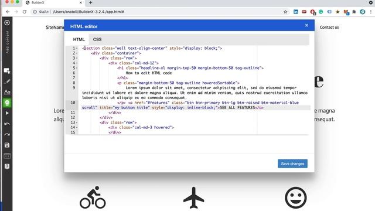This screenshot has height=211, width=375.
Task: Open a new browser tab
Action: [90, 2]
